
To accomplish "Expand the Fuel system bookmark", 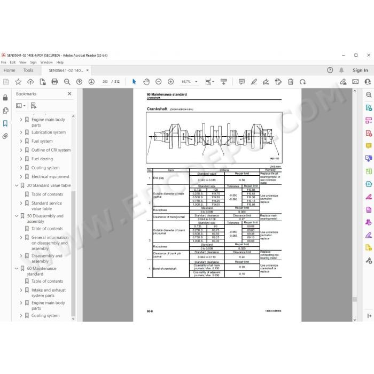I will (21, 141).
